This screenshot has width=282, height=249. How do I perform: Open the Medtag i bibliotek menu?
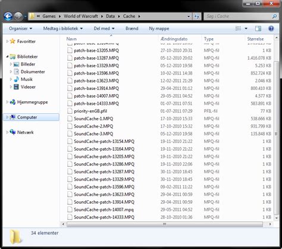click(x=63, y=29)
